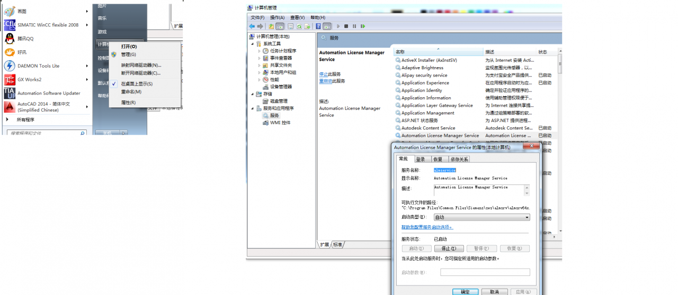Switch to the 登录 tab in properties

pyautogui.click(x=420, y=159)
